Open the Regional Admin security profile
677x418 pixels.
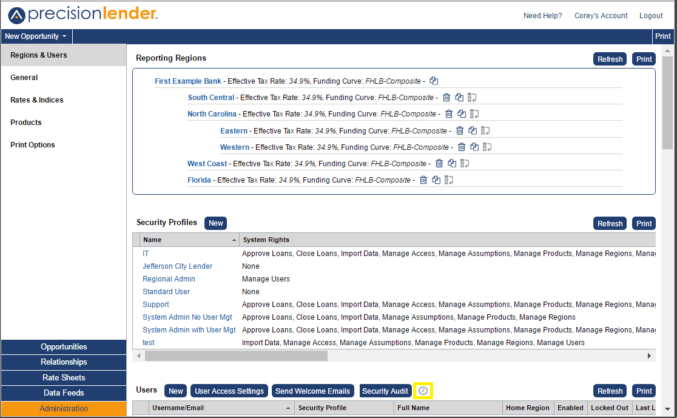click(169, 279)
